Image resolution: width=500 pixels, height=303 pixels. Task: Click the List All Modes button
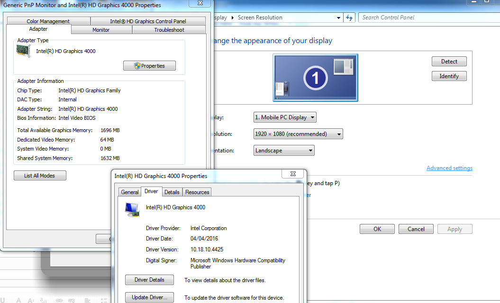pos(40,176)
